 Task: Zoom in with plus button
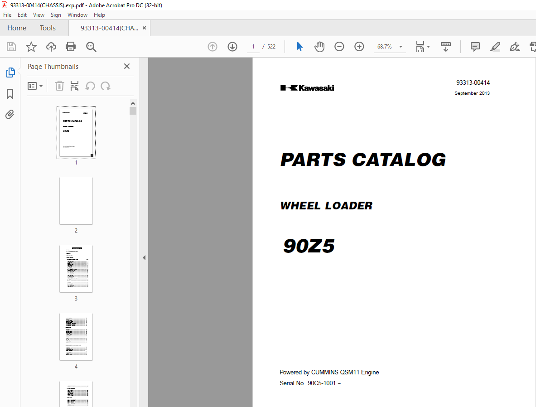[x=359, y=47]
